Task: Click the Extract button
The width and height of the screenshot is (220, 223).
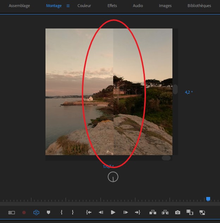Action: [x=165, y=212]
